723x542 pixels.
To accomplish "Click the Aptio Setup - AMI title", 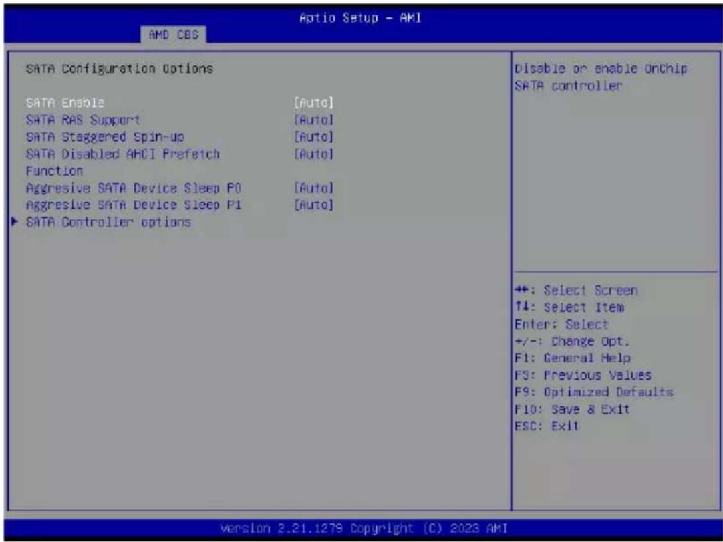I will (360, 18).
